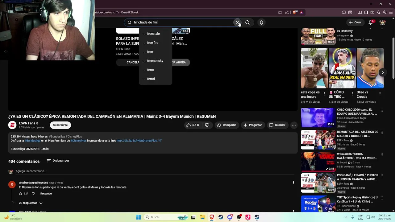Choose the 'ferrol' search suggestion
The width and height of the screenshot is (395, 222).
(x=156, y=79)
